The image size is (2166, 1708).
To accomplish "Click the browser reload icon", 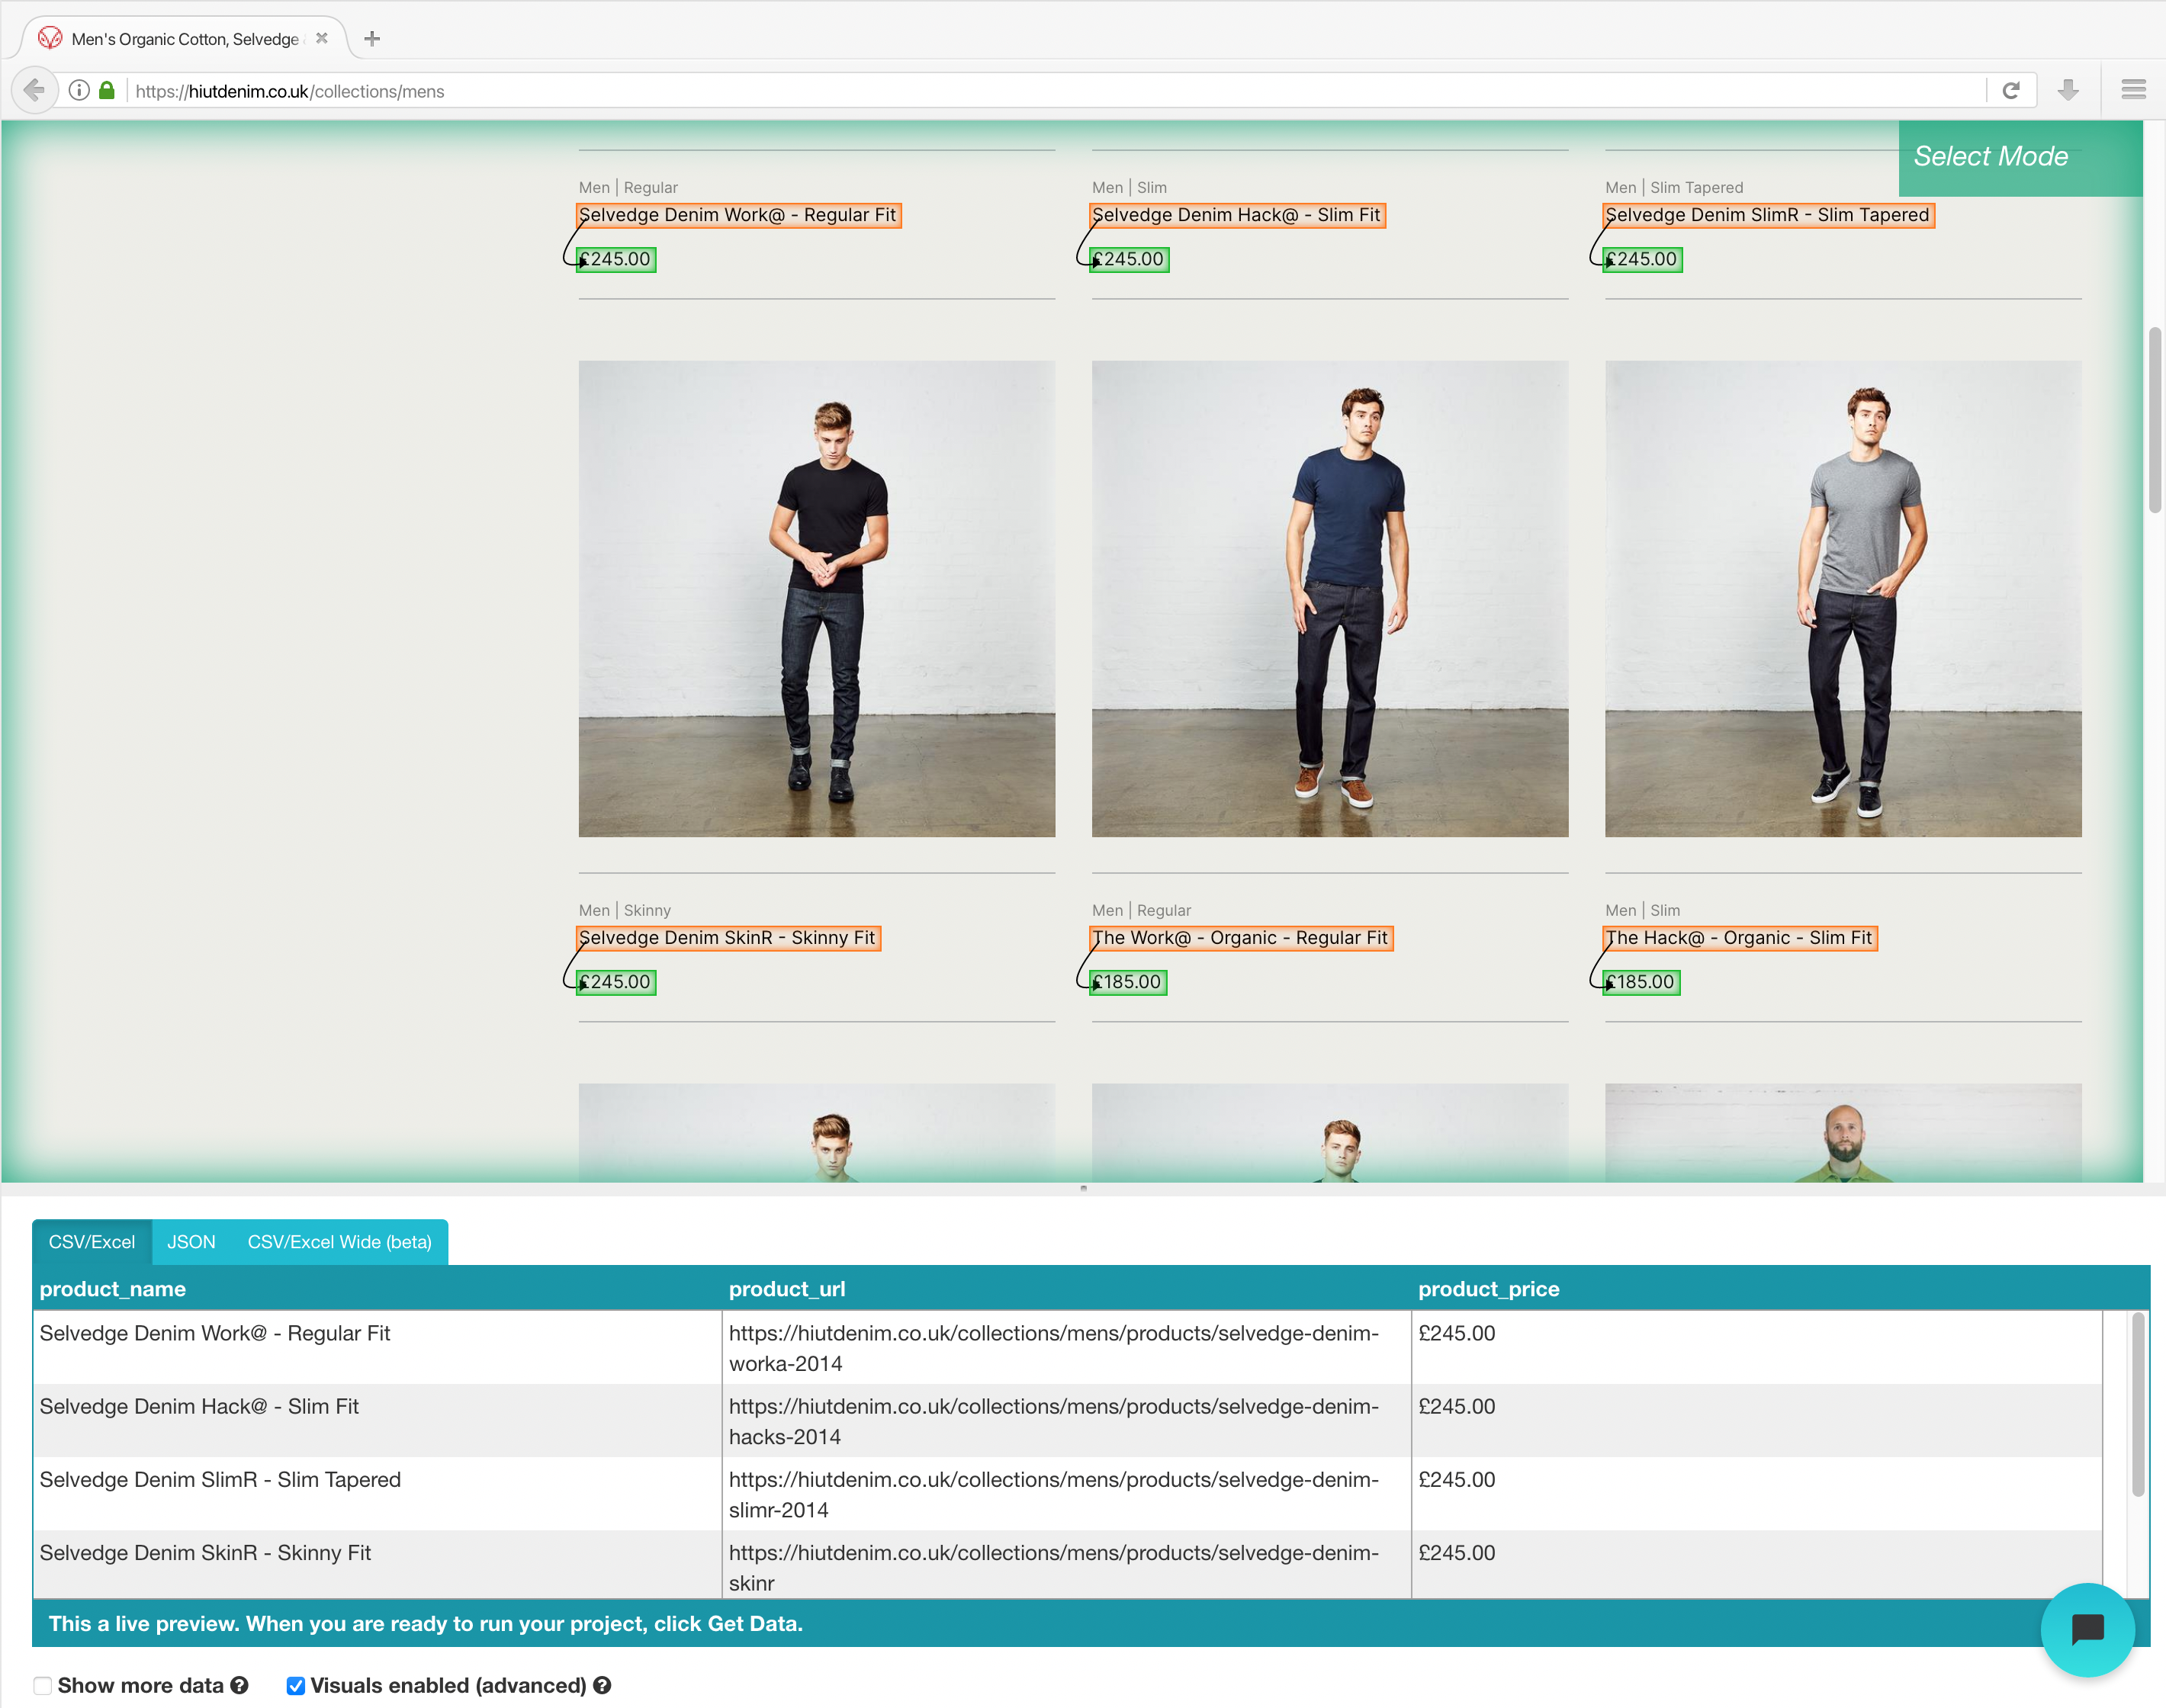I will [x=2011, y=91].
